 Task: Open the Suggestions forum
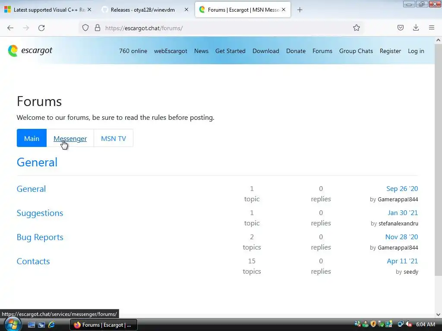40,213
